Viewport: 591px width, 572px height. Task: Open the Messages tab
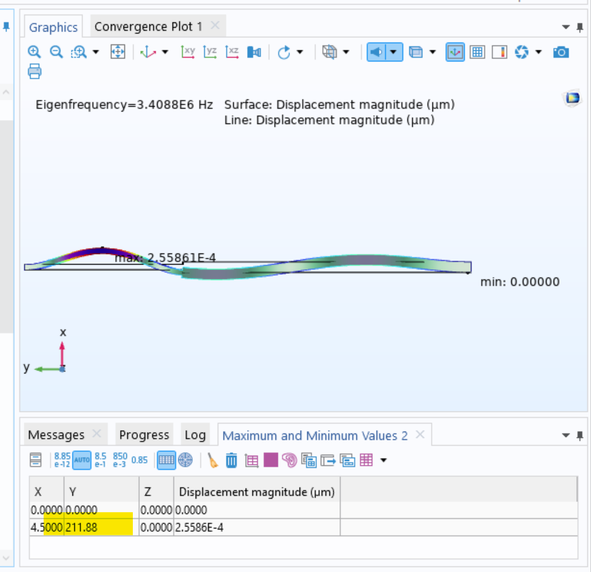click(x=56, y=435)
